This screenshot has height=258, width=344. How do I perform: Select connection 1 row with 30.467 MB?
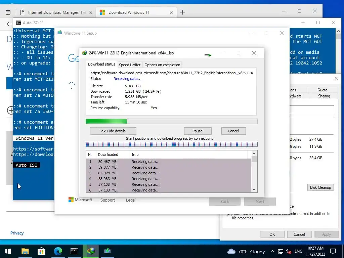pos(169,162)
